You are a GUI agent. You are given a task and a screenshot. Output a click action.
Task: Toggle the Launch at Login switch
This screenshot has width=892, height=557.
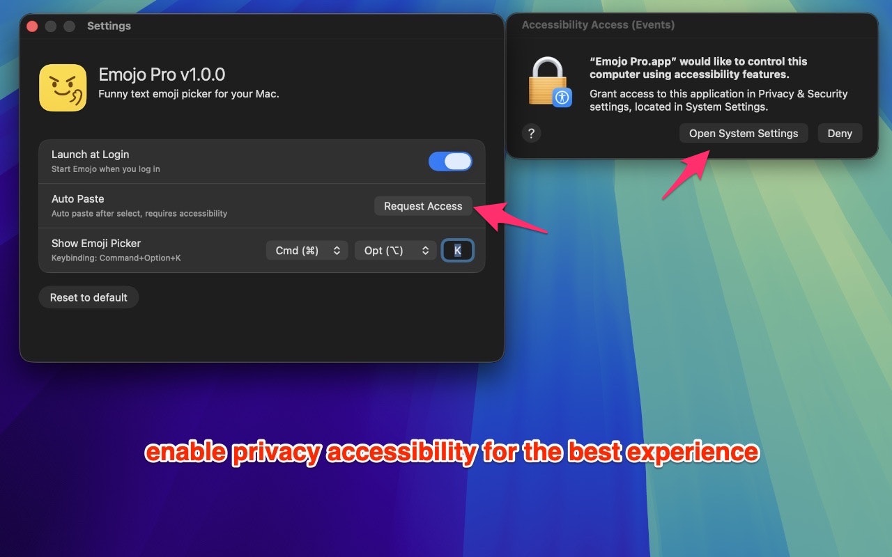point(450,162)
